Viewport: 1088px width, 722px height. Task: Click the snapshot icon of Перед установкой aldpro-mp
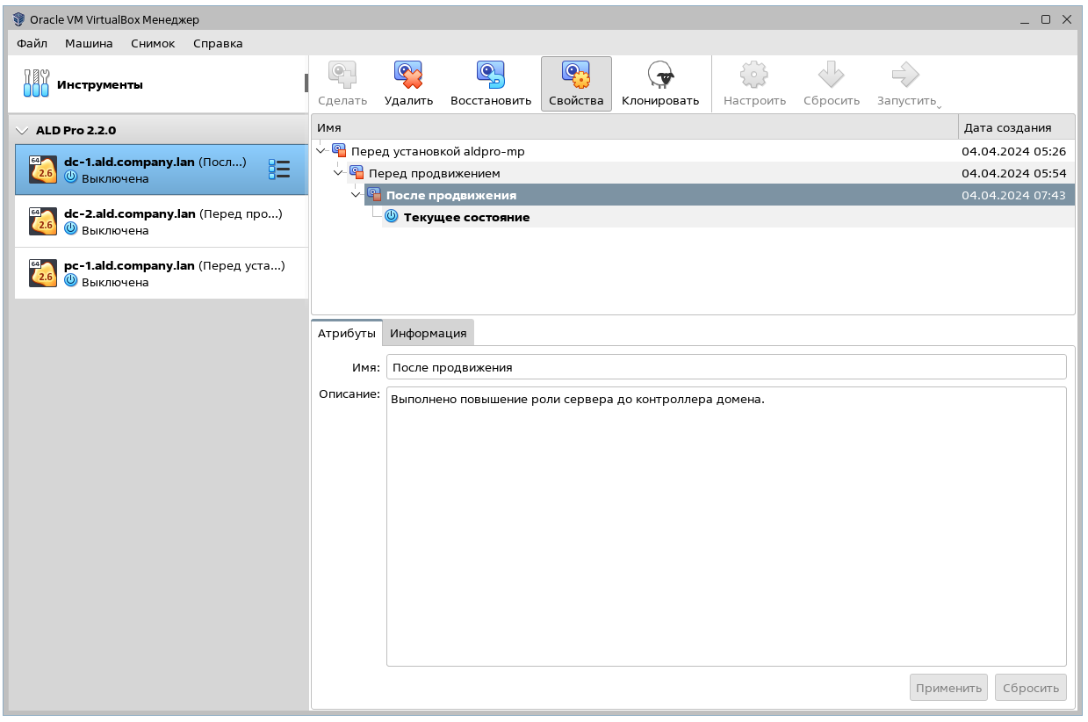click(339, 151)
